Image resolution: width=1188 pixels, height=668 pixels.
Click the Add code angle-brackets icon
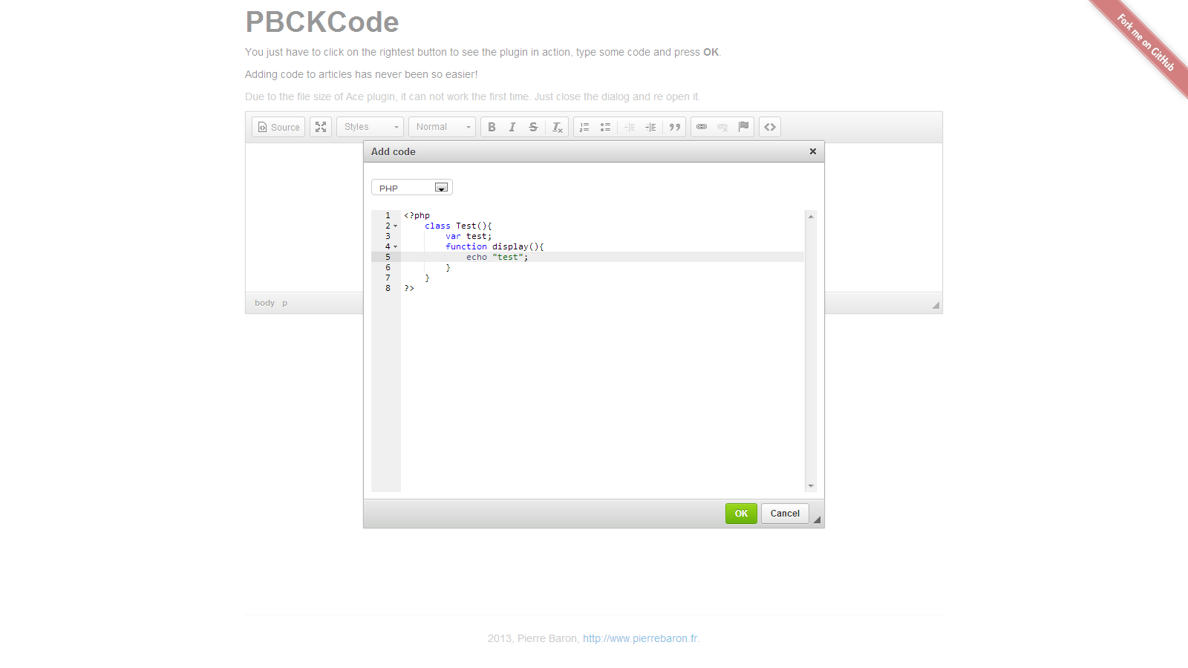pos(770,127)
